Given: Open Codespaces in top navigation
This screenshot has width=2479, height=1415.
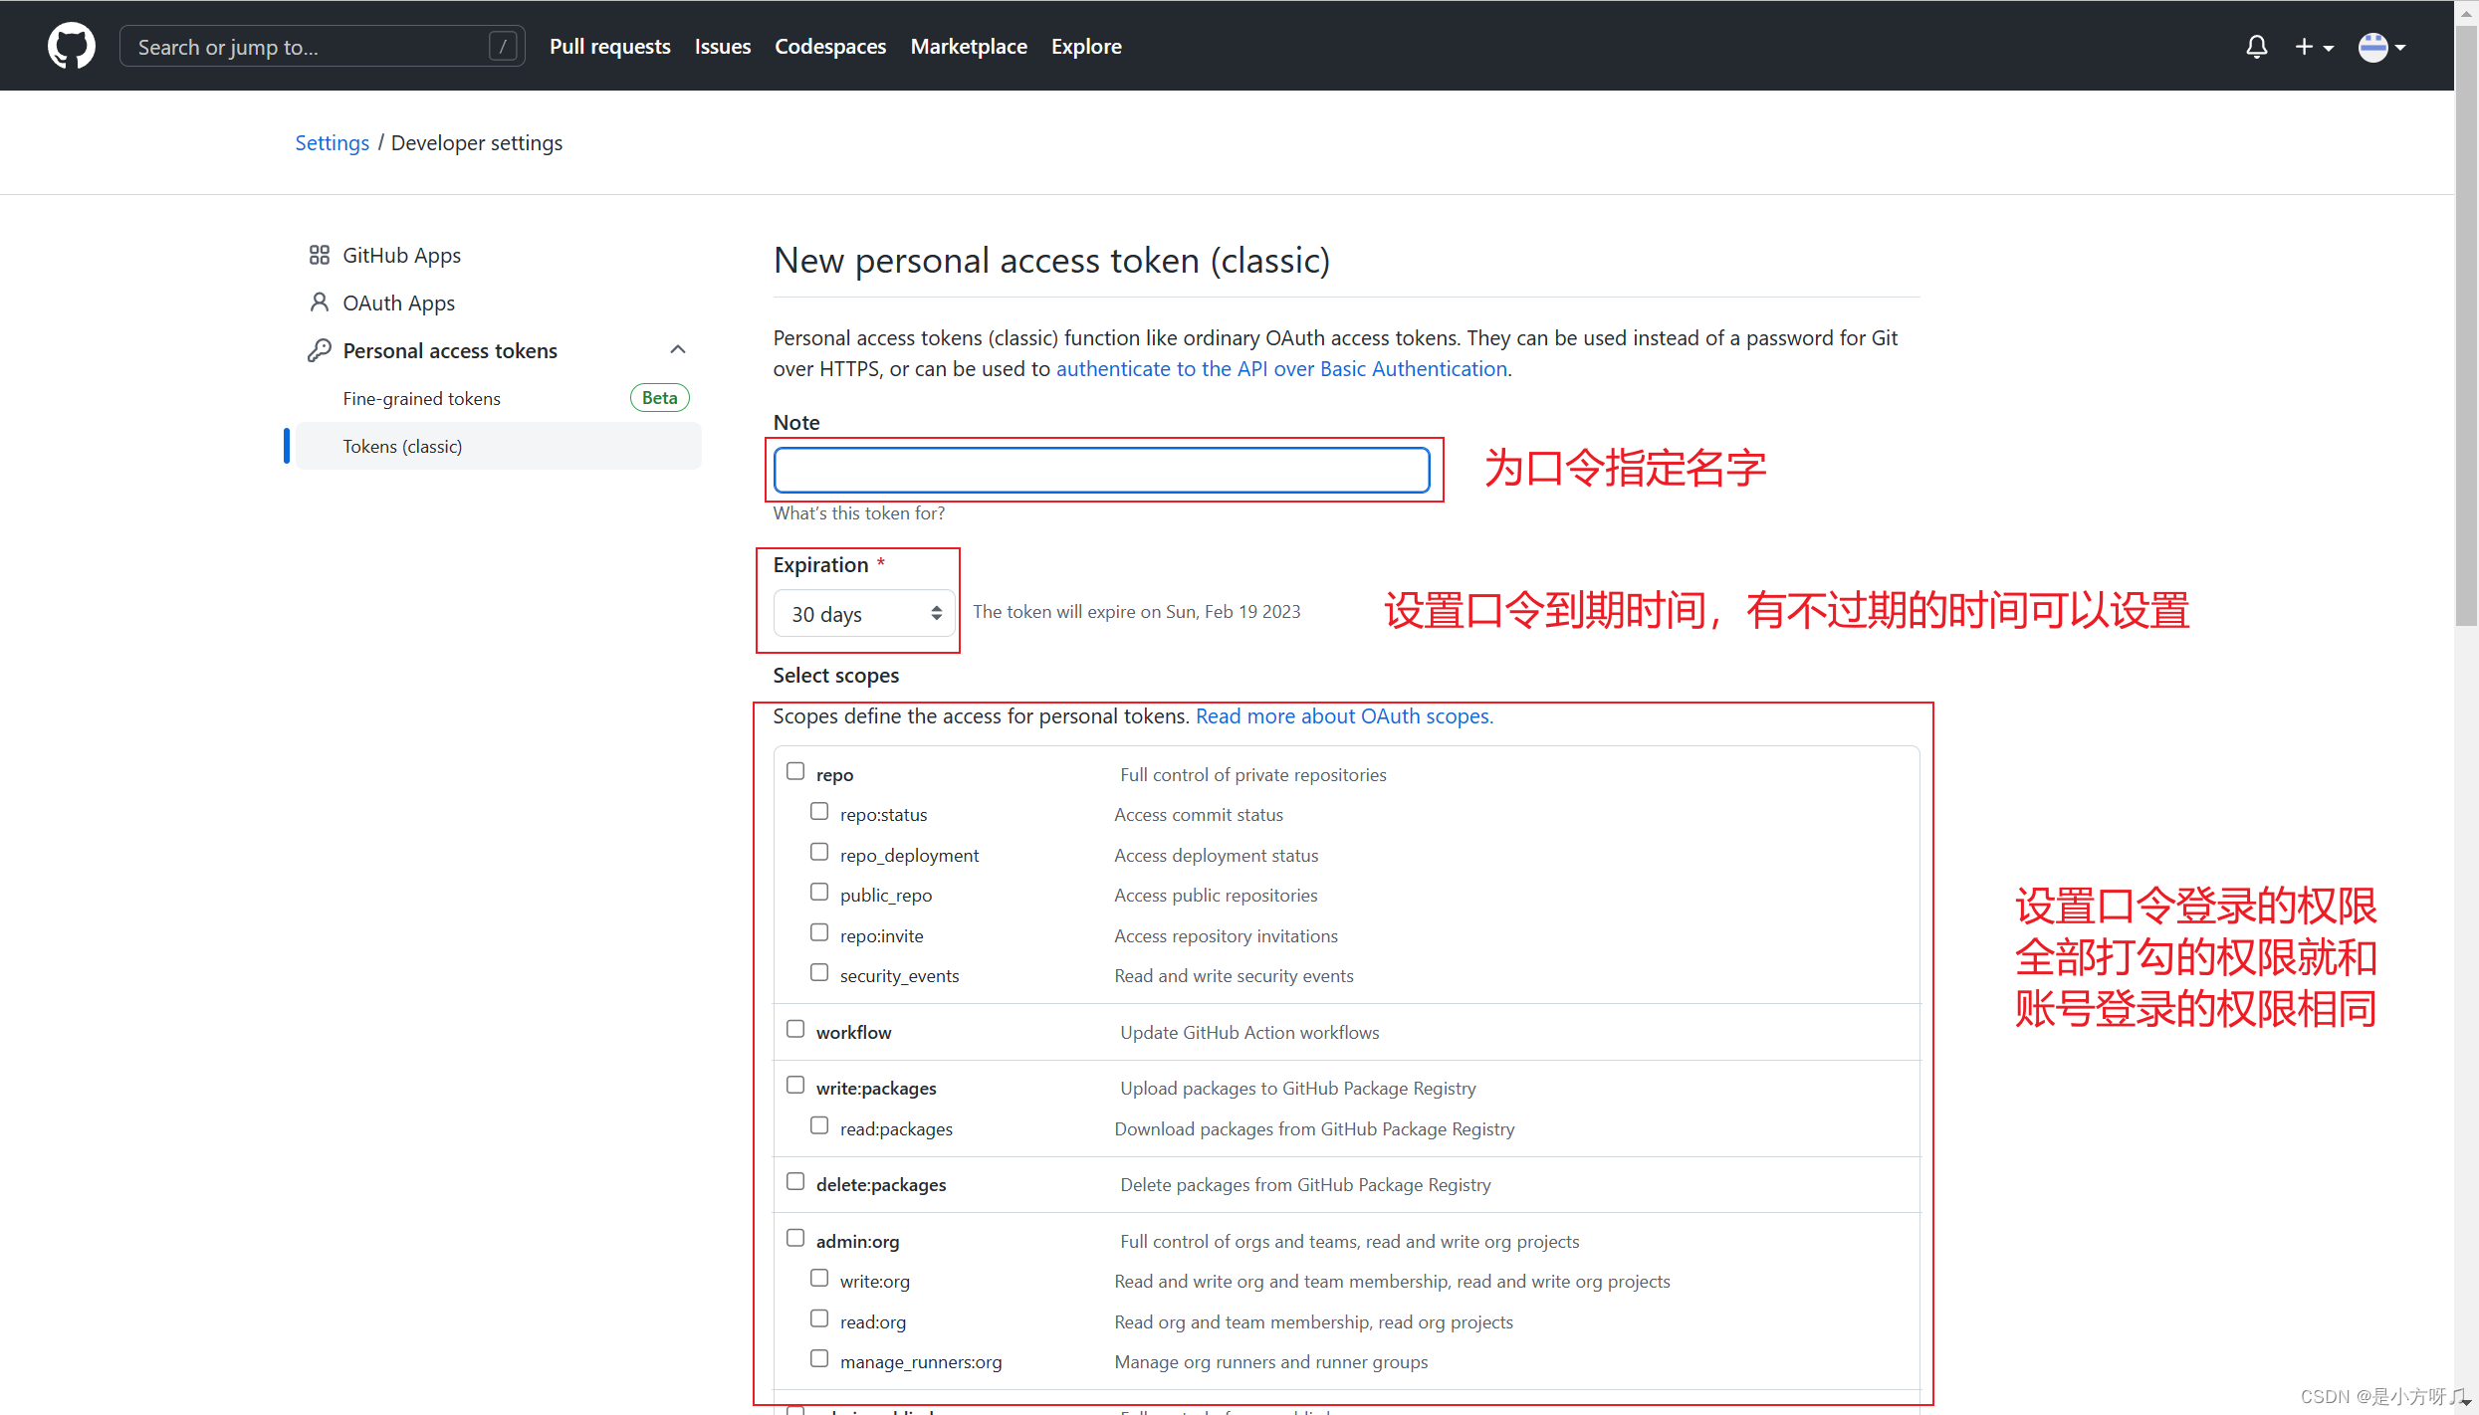Looking at the screenshot, I should (x=830, y=46).
